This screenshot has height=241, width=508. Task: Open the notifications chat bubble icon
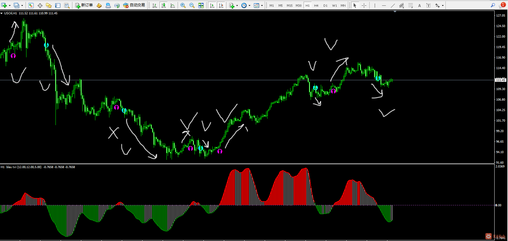click(502, 5)
